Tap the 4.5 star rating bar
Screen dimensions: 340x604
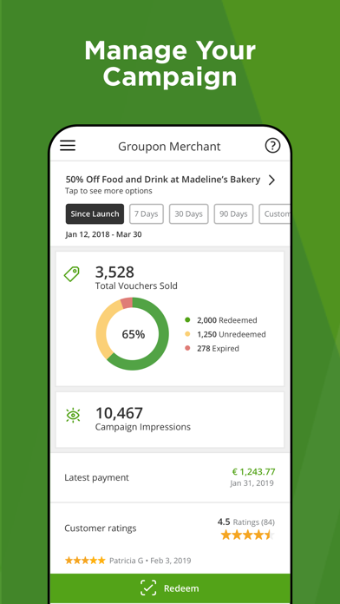coord(247,535)
